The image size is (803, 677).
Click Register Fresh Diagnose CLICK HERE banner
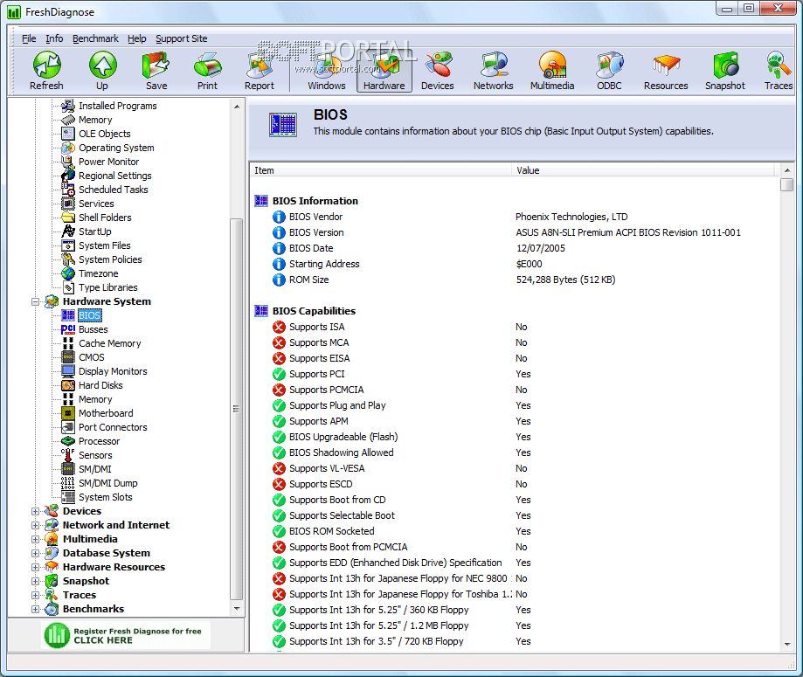tap(126, 636)
